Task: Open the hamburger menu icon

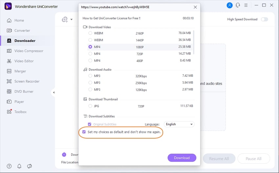Action: pos(246,5)
